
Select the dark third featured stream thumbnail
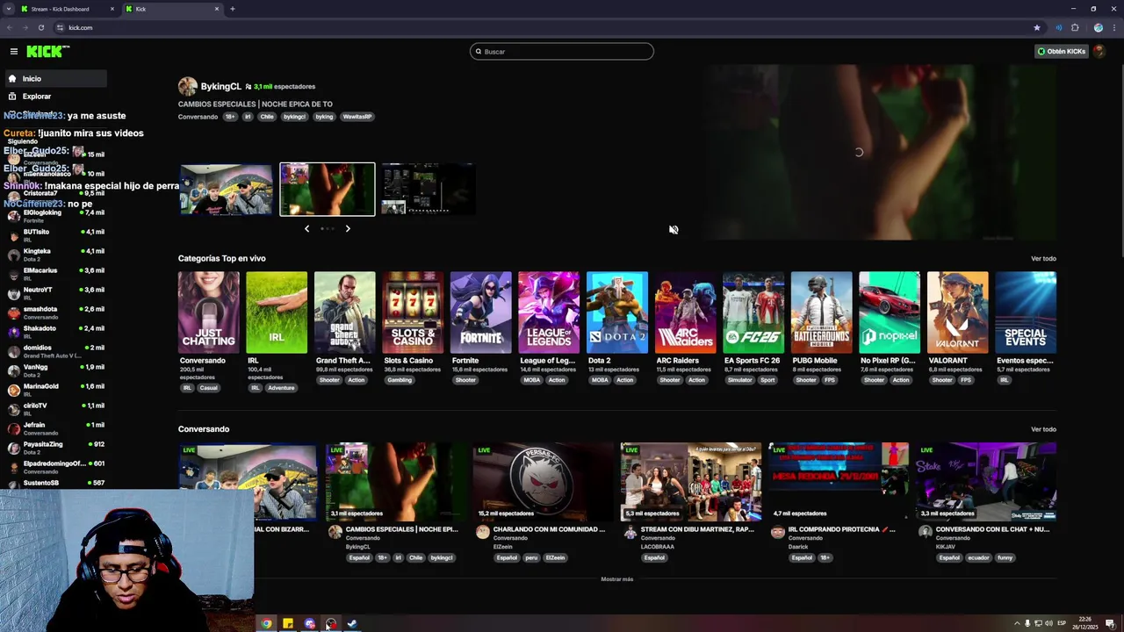(428, 189)
